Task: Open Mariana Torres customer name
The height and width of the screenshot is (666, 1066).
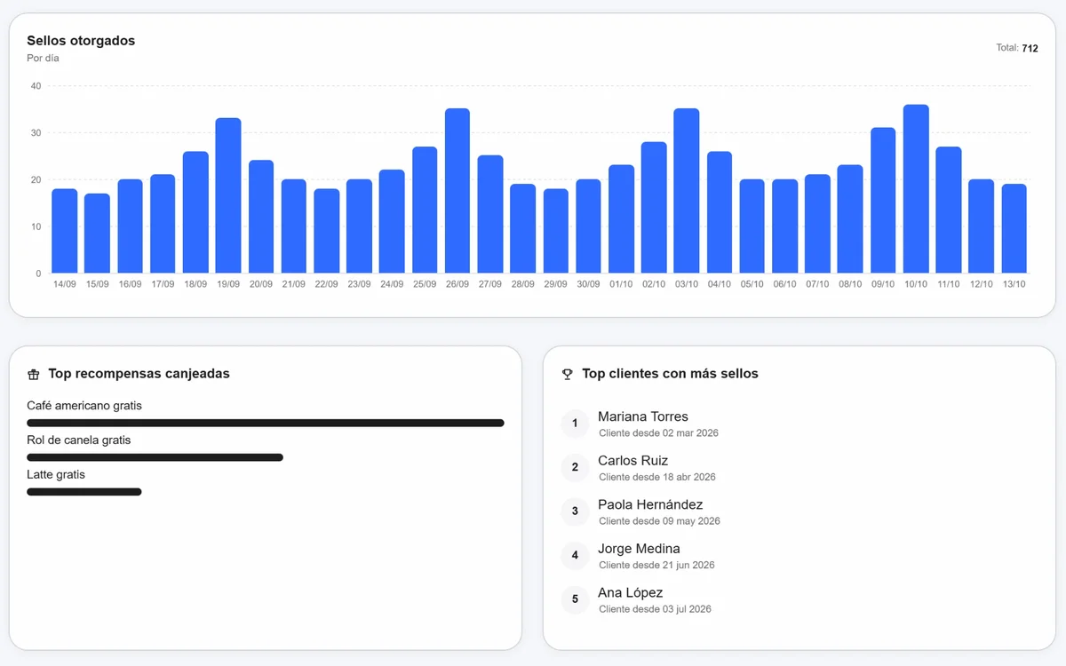Action: (643, 416)
